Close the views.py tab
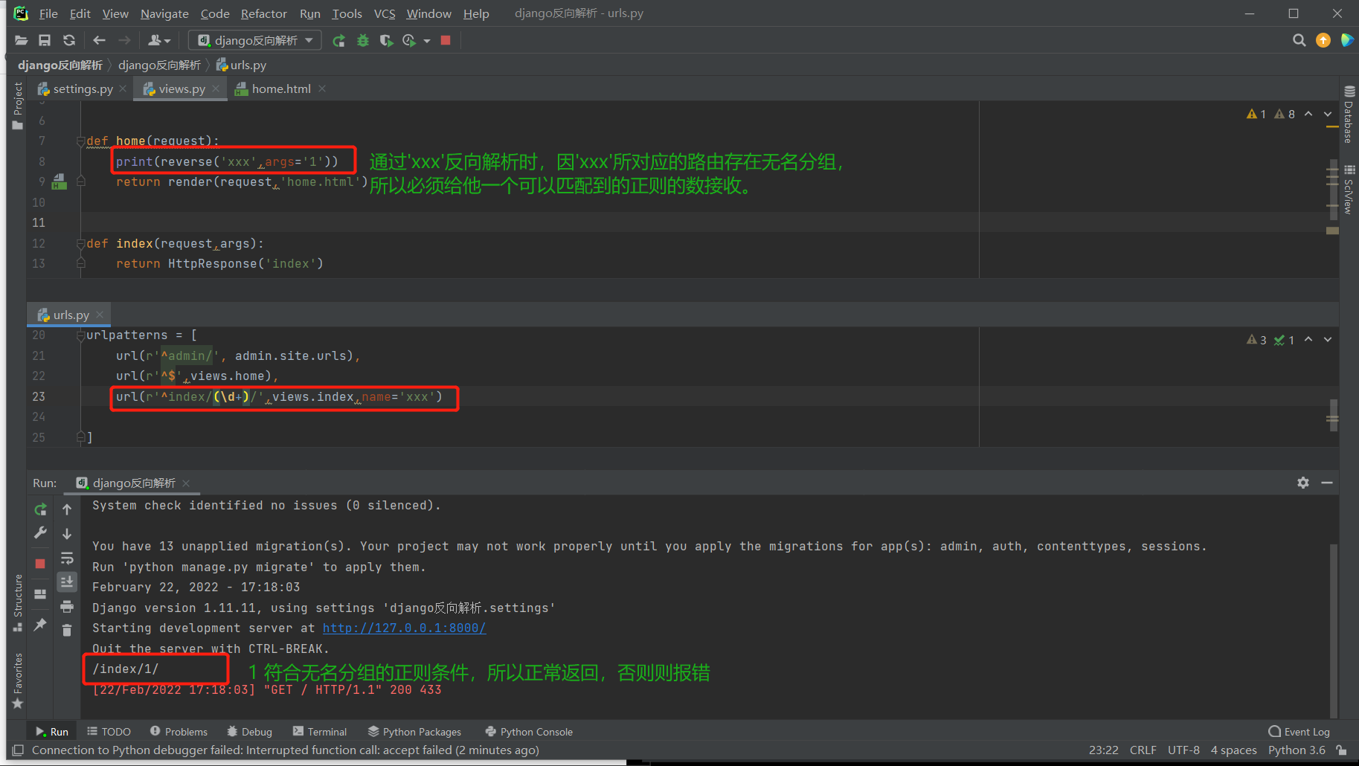 click(216, 88)
